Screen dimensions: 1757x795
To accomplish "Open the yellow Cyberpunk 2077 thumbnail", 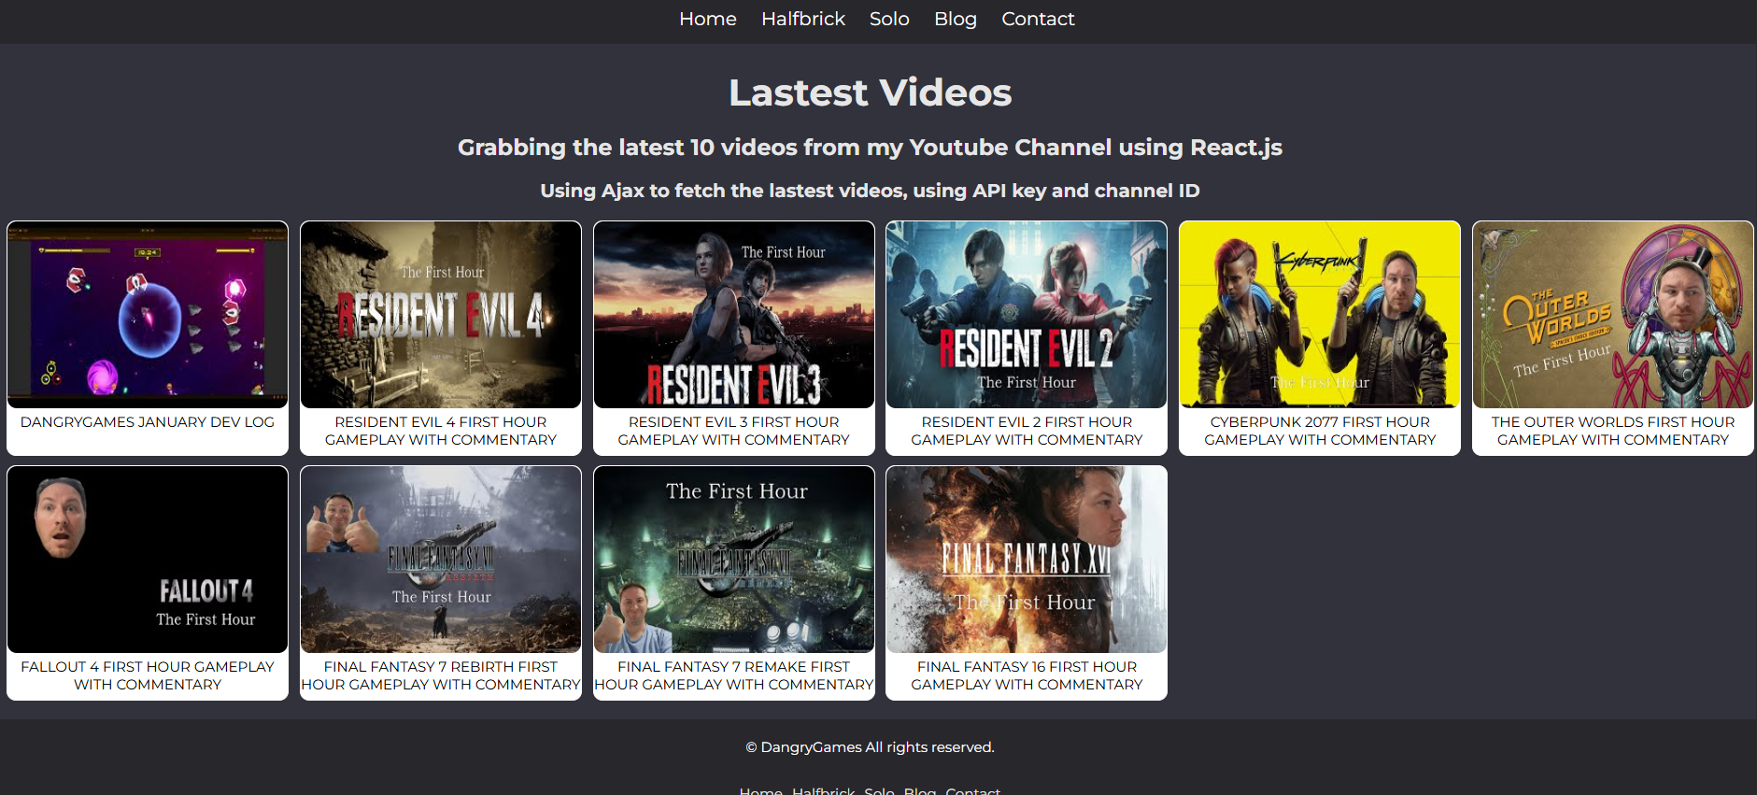I will tap(1320, 315).
